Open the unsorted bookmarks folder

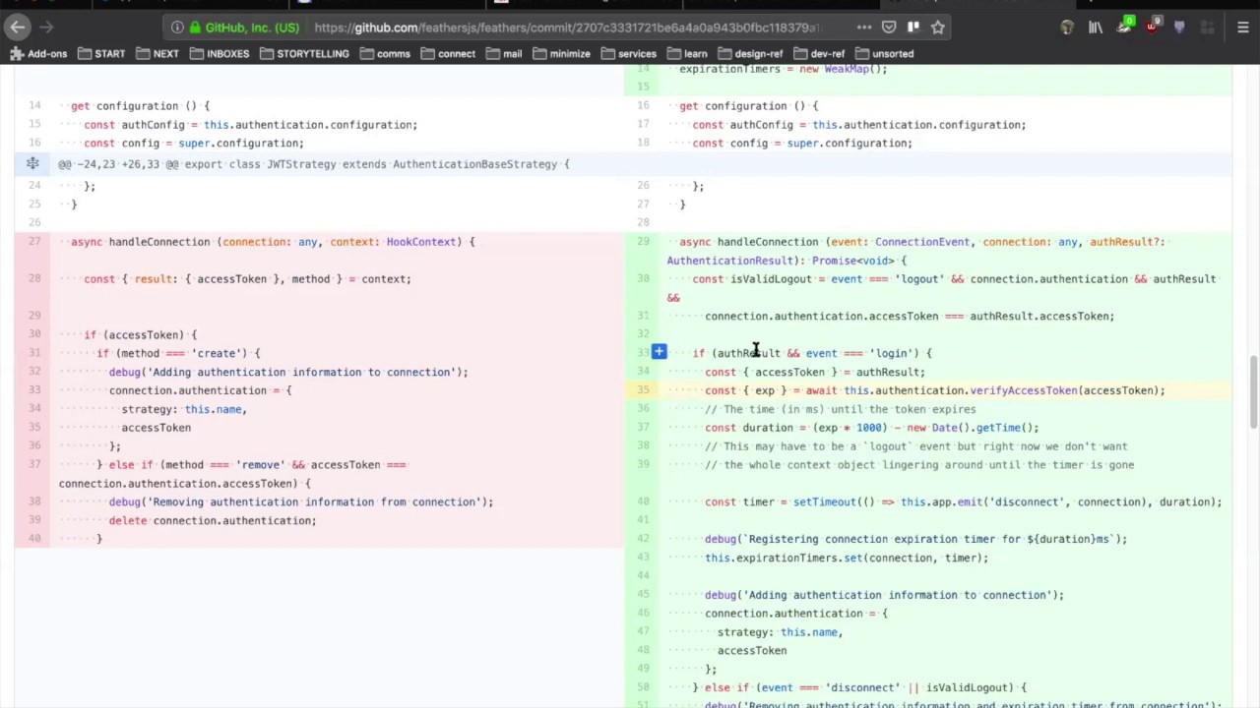(884, 54)
